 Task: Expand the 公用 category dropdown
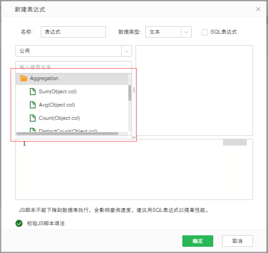coord(126,51)
